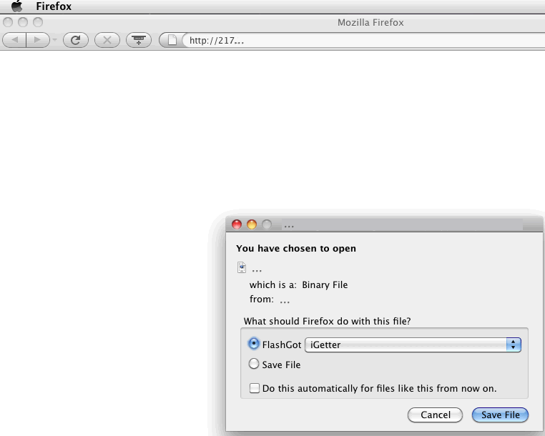Go forward with the Forward arrow
This screenshot has height=436, width=545.
click(37, 40)
